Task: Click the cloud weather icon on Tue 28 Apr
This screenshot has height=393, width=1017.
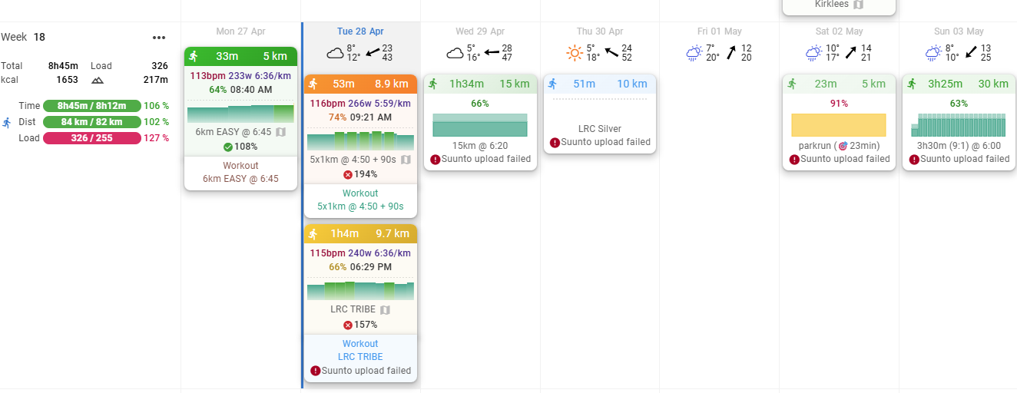Action: coord(335,53)
